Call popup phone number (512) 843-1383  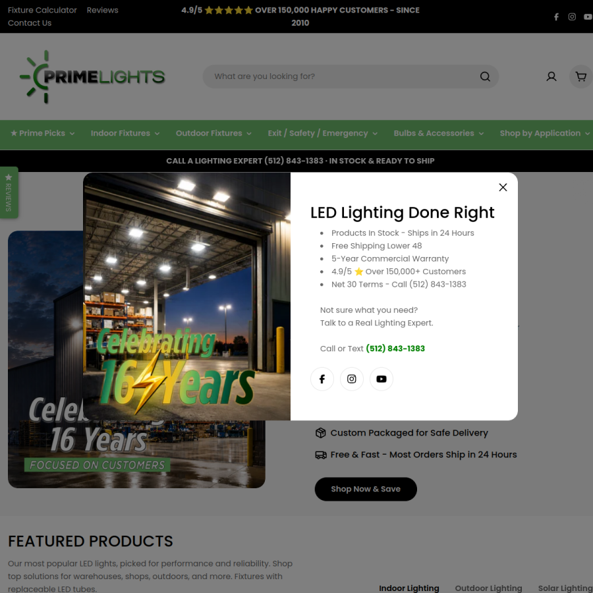click(395, 349)
